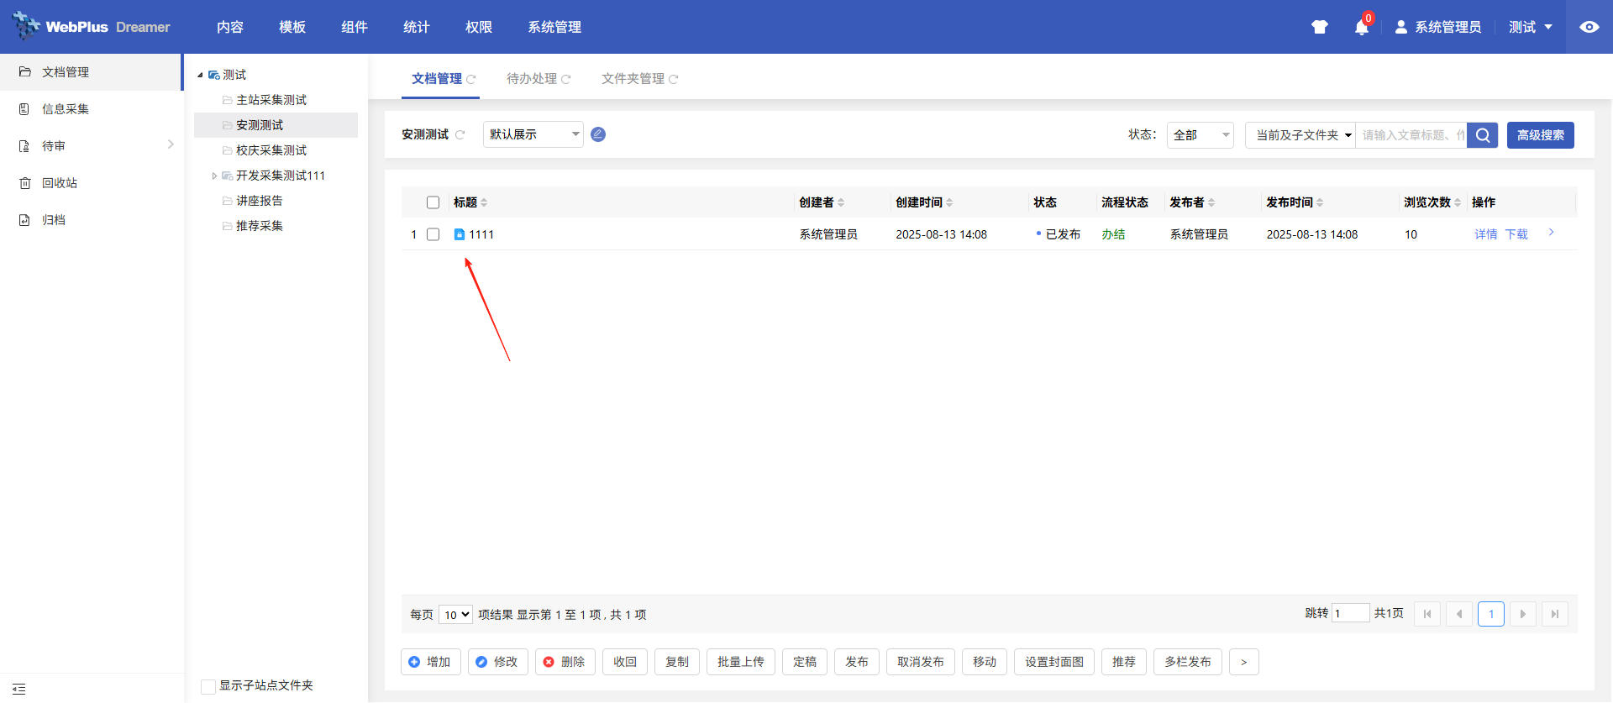1613x703 pixels.
Task: Click the refresh icon beside 安测测试 title
Action: [x=460, y=134]
